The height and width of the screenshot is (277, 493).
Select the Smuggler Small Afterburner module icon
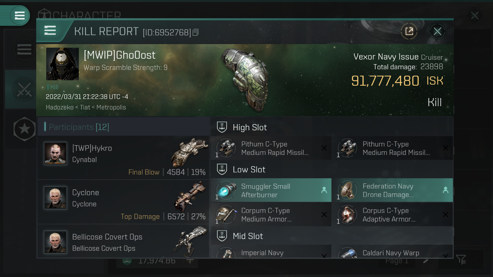tap(226, 191)
